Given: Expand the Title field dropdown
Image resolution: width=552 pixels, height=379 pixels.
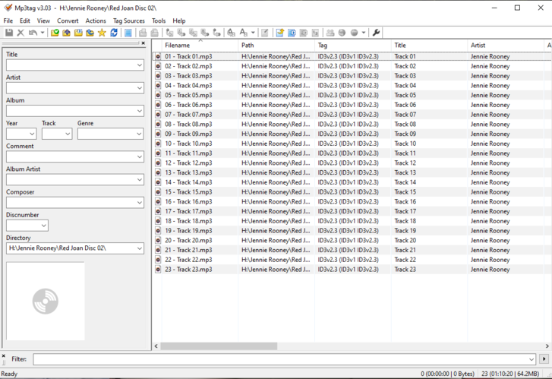Looking at the screenshot, I should [x=140, y=65].
